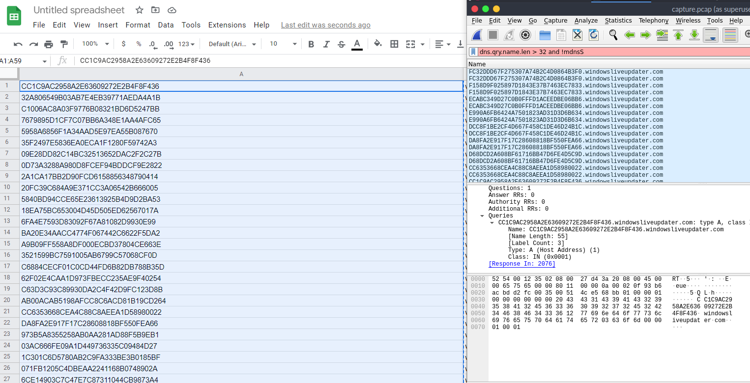Close the capture file in Wireshark toolbar
750x383 pixels.
tap(577, 35)
